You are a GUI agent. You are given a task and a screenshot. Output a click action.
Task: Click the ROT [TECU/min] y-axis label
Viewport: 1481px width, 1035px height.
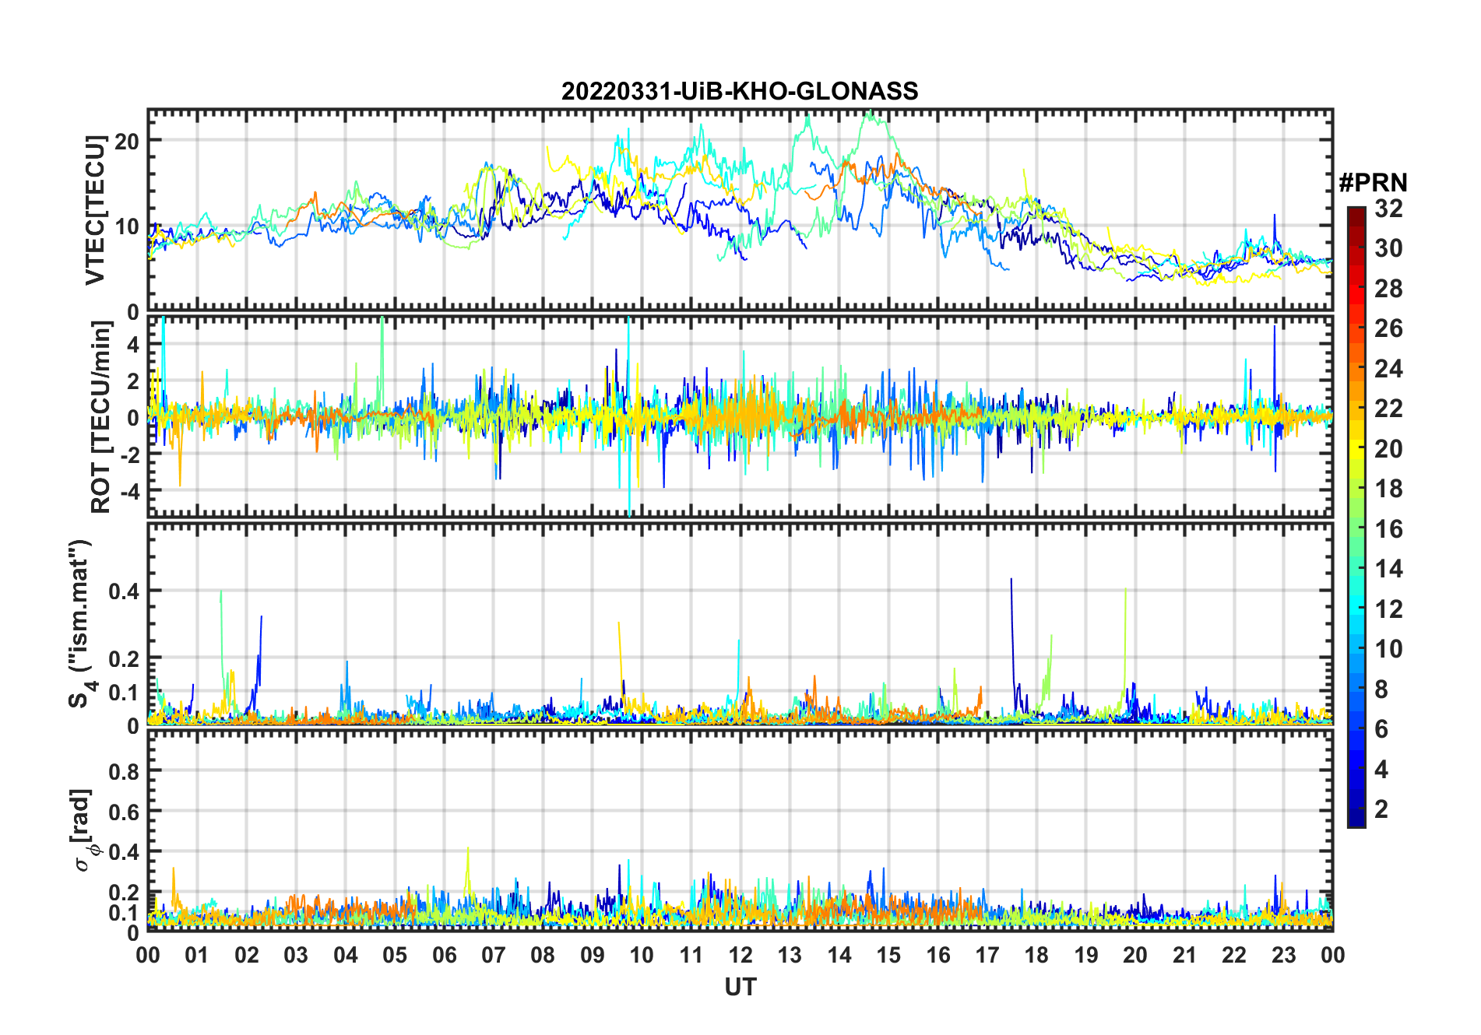[101, 417]
